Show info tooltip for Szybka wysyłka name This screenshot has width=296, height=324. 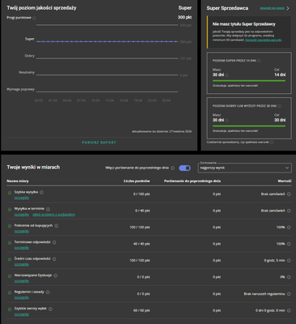pos(41,192)
